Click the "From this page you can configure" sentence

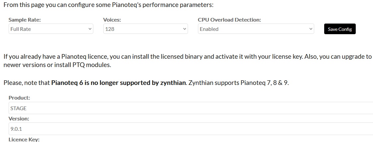(108, 5)
